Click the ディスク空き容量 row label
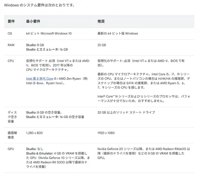Viewport: 201px width, 176px height. (12, 117)
